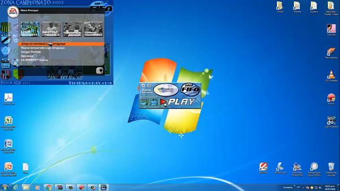Click the red and blue striped club crest

pyautogui.click(x=6, y=75)
